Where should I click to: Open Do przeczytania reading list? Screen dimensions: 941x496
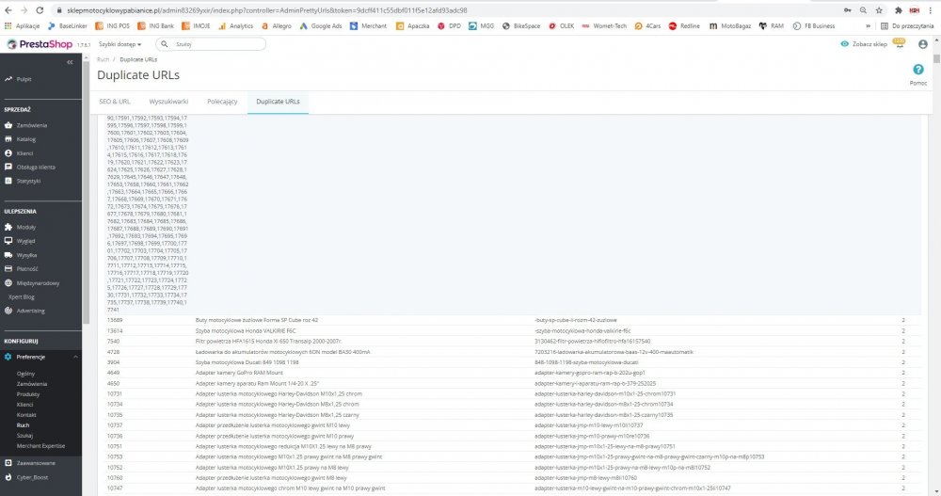907,25
